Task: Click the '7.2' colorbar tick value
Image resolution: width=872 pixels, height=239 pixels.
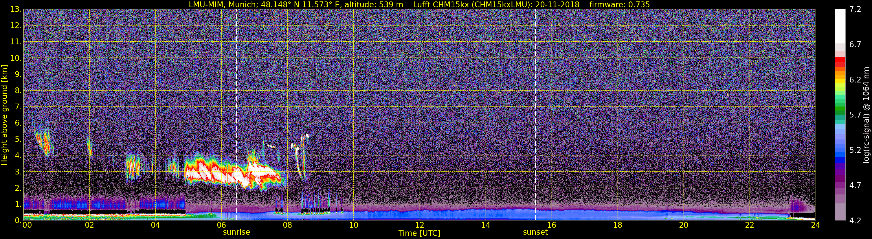Action: pos(855,10)
